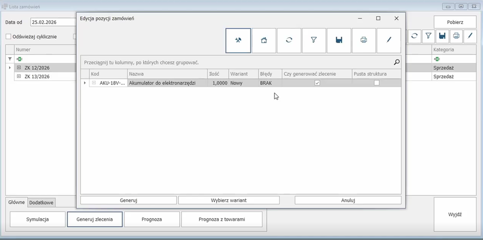Print from the dialog toolbar printer icon
This screenshot has width=483, height=240.
pos(364,40)
